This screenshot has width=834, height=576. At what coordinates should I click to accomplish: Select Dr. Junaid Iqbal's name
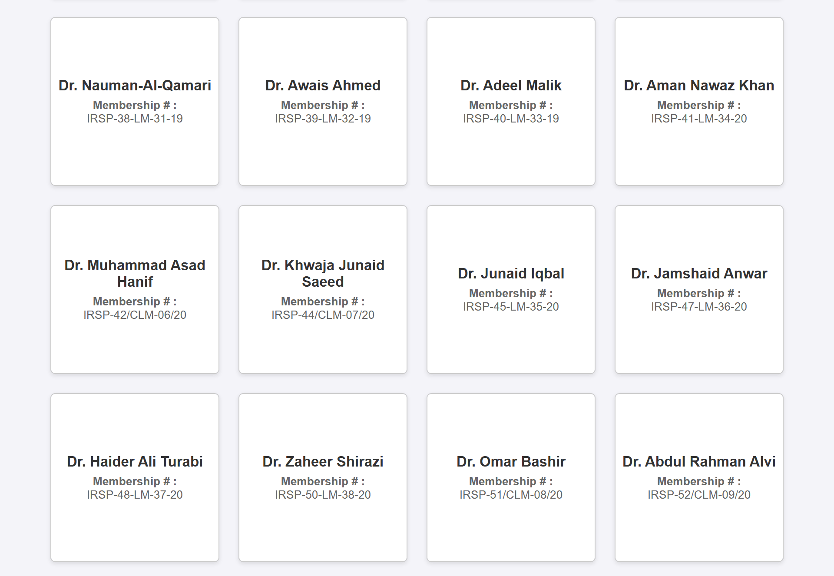tap(511, 274)
